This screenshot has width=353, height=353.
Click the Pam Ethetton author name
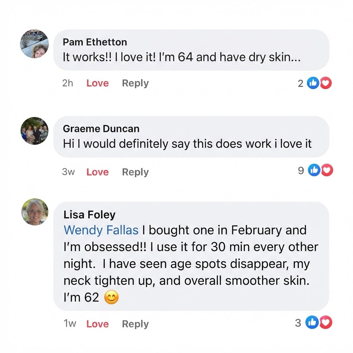pyautogui.click(x=95, y=42)
